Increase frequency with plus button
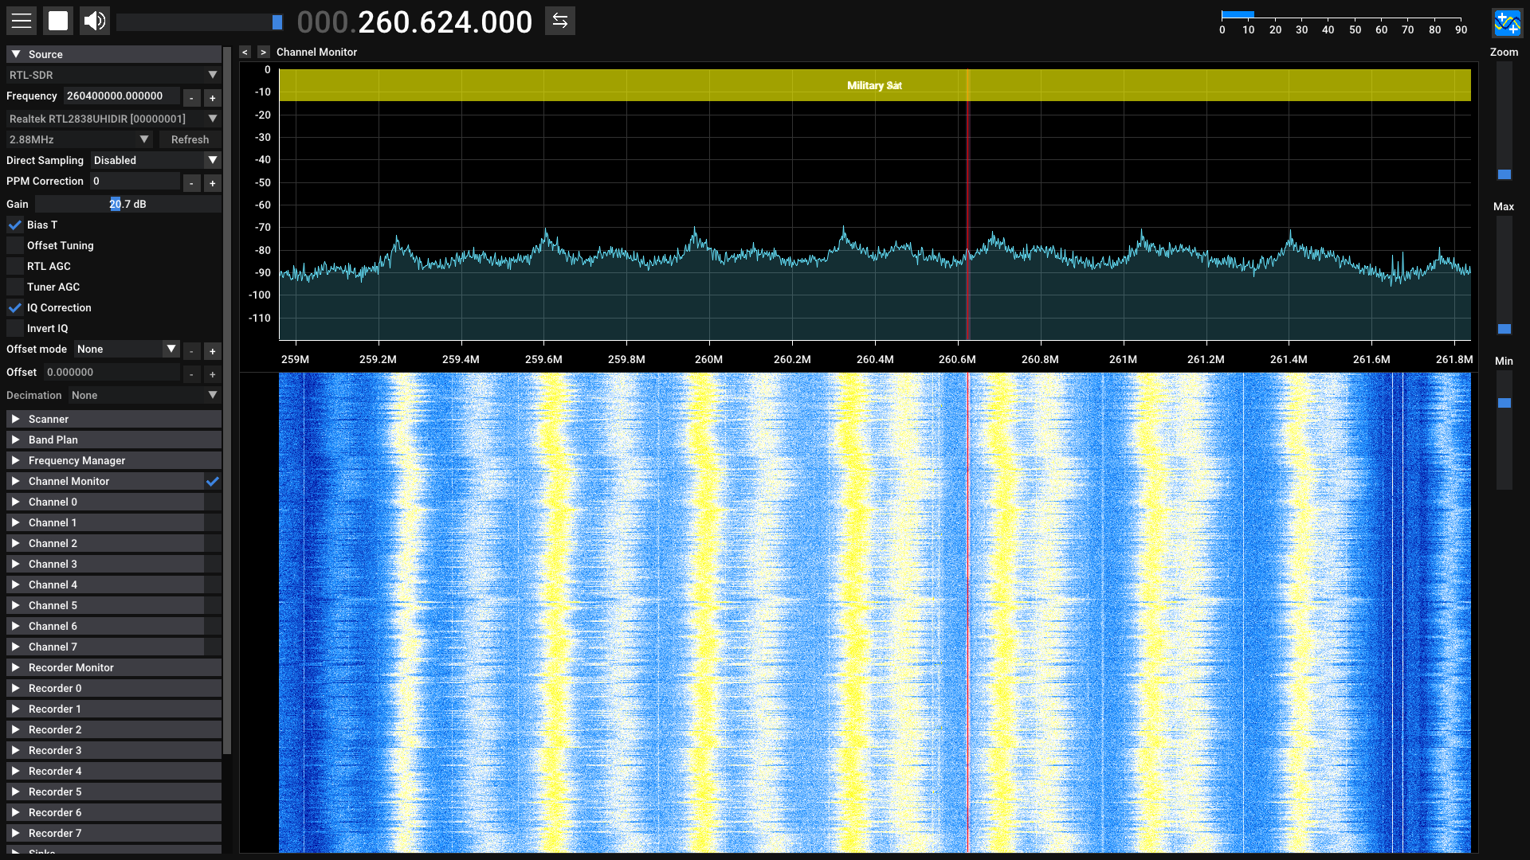Image resolution: width=1530 pixels, height=860 pixels. 212,98
